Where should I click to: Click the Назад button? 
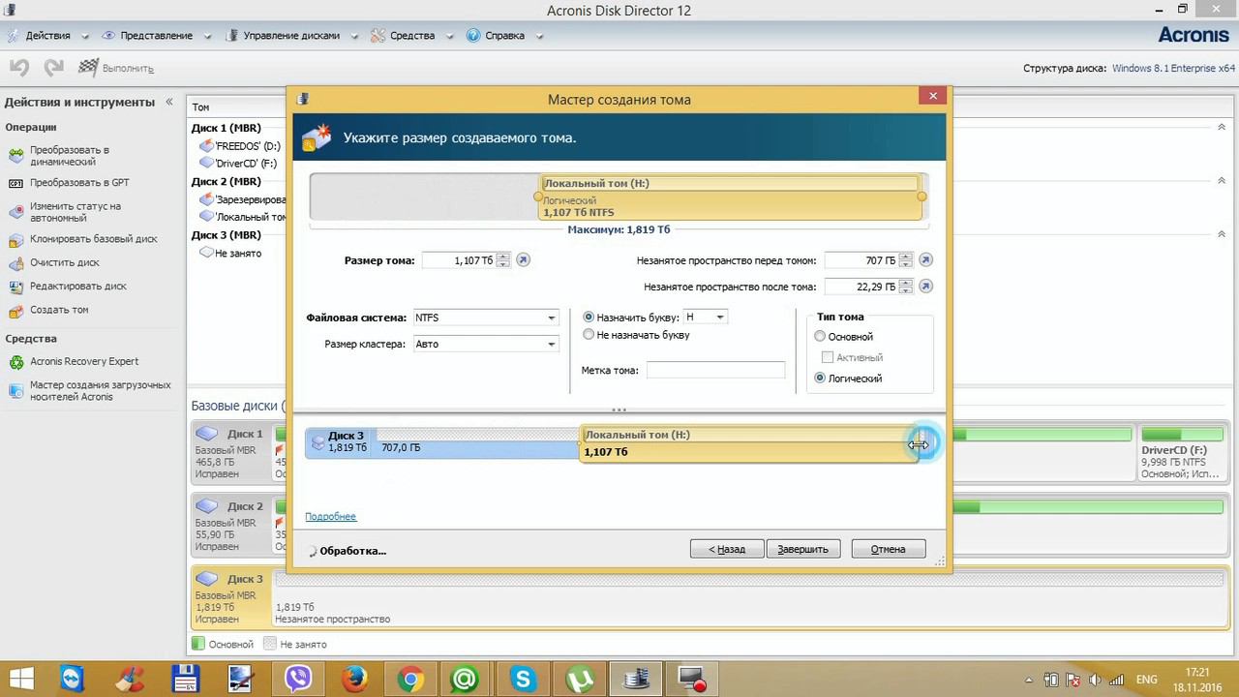tap(727, 549)
